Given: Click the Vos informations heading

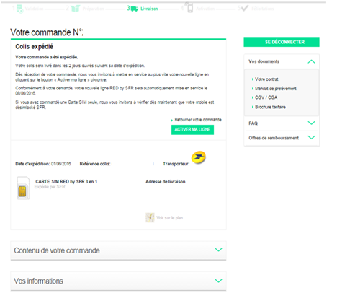Looking at the screenshot, I should 38,281.
